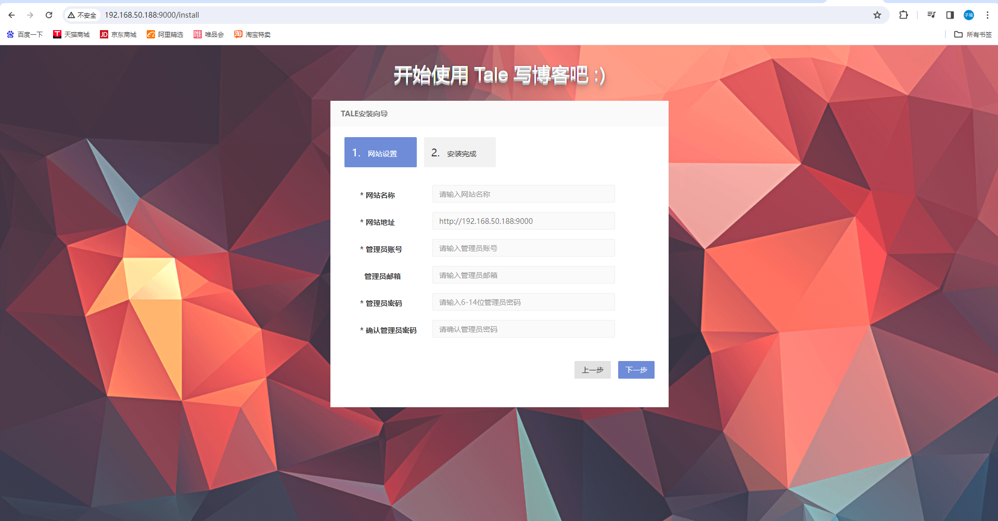Open the 天猫商城 bookmark

coord(71,34)
